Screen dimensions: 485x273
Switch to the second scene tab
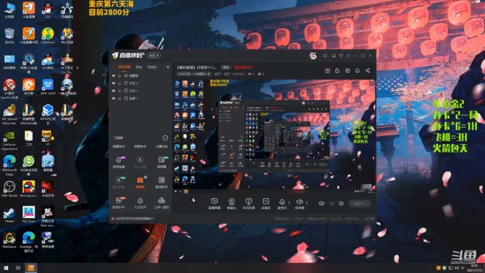click(x=139, y=67)
